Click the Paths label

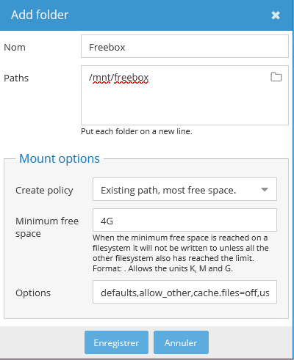(x=16, y=78)
